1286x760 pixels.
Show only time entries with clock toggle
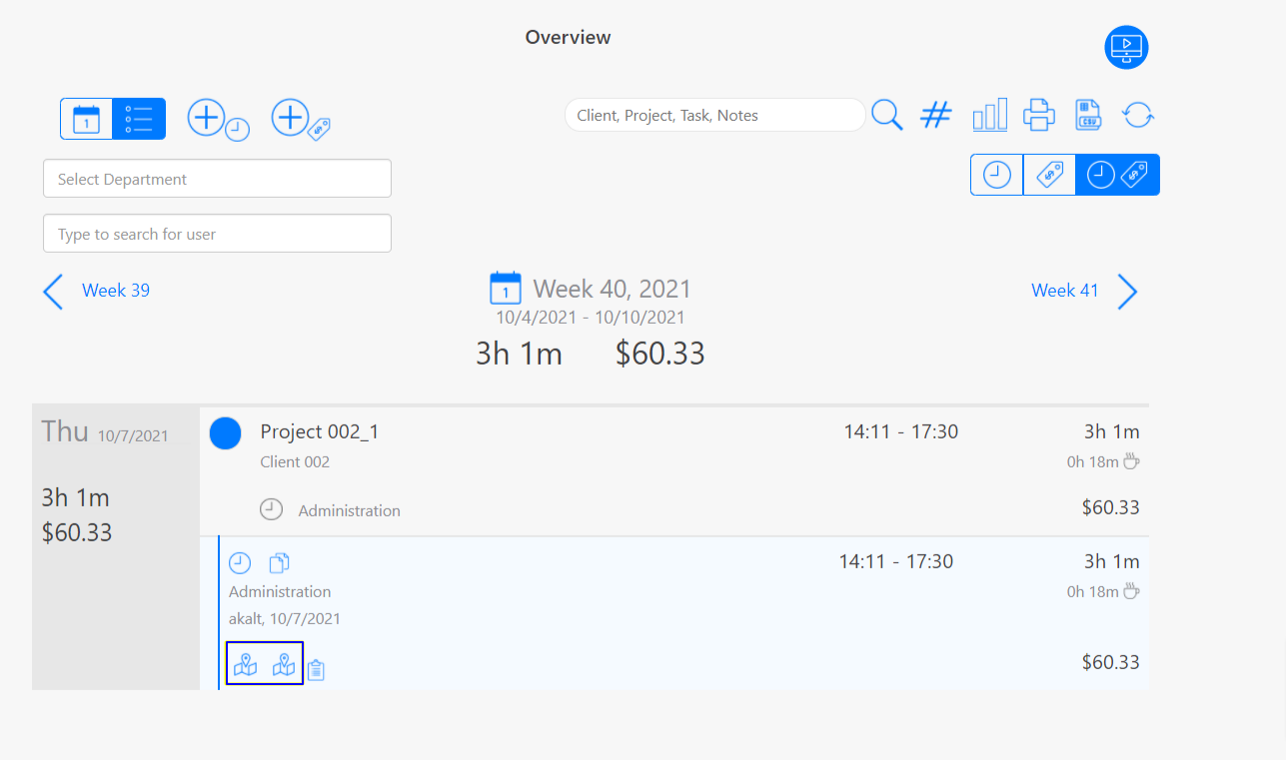(x=996, y=175)
